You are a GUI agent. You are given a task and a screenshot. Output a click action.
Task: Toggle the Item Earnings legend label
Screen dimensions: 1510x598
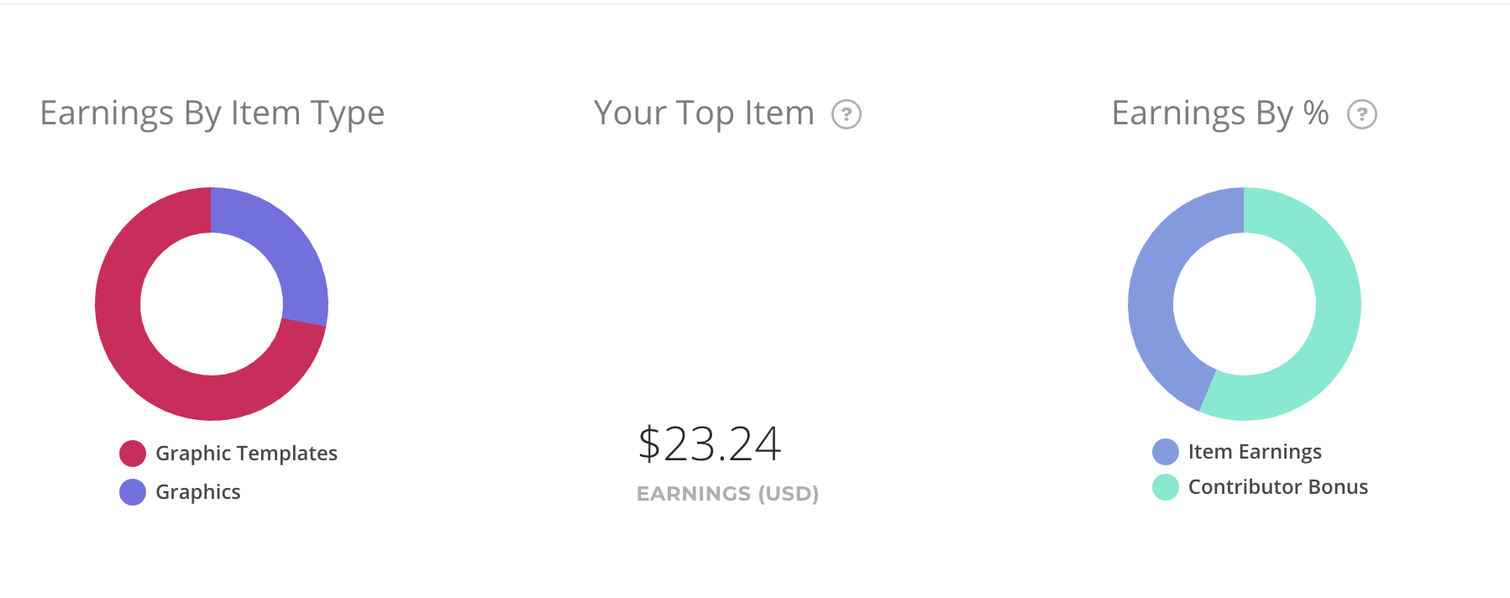(x=1255, y=452)
